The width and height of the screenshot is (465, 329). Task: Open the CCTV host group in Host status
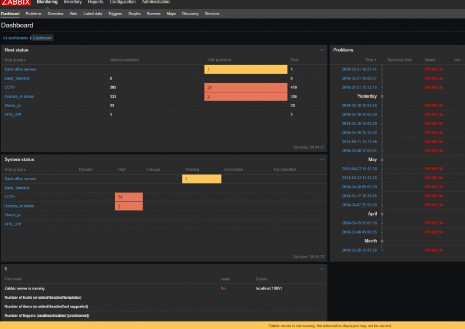coord(9,87)
